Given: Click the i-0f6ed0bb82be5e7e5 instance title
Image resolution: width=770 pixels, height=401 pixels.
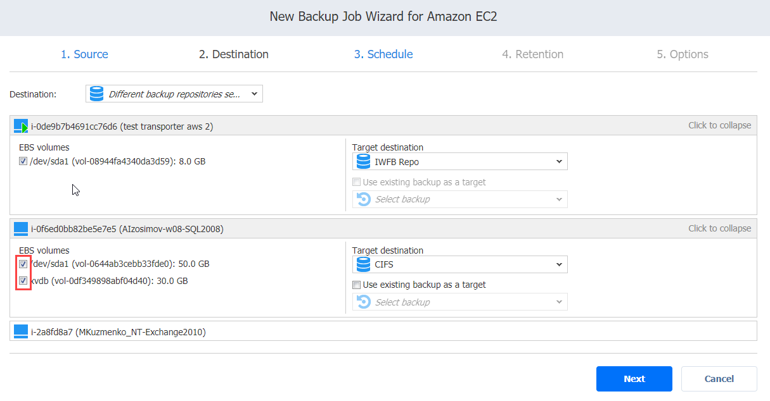Looking at the screenshot, I should point(127,229).
